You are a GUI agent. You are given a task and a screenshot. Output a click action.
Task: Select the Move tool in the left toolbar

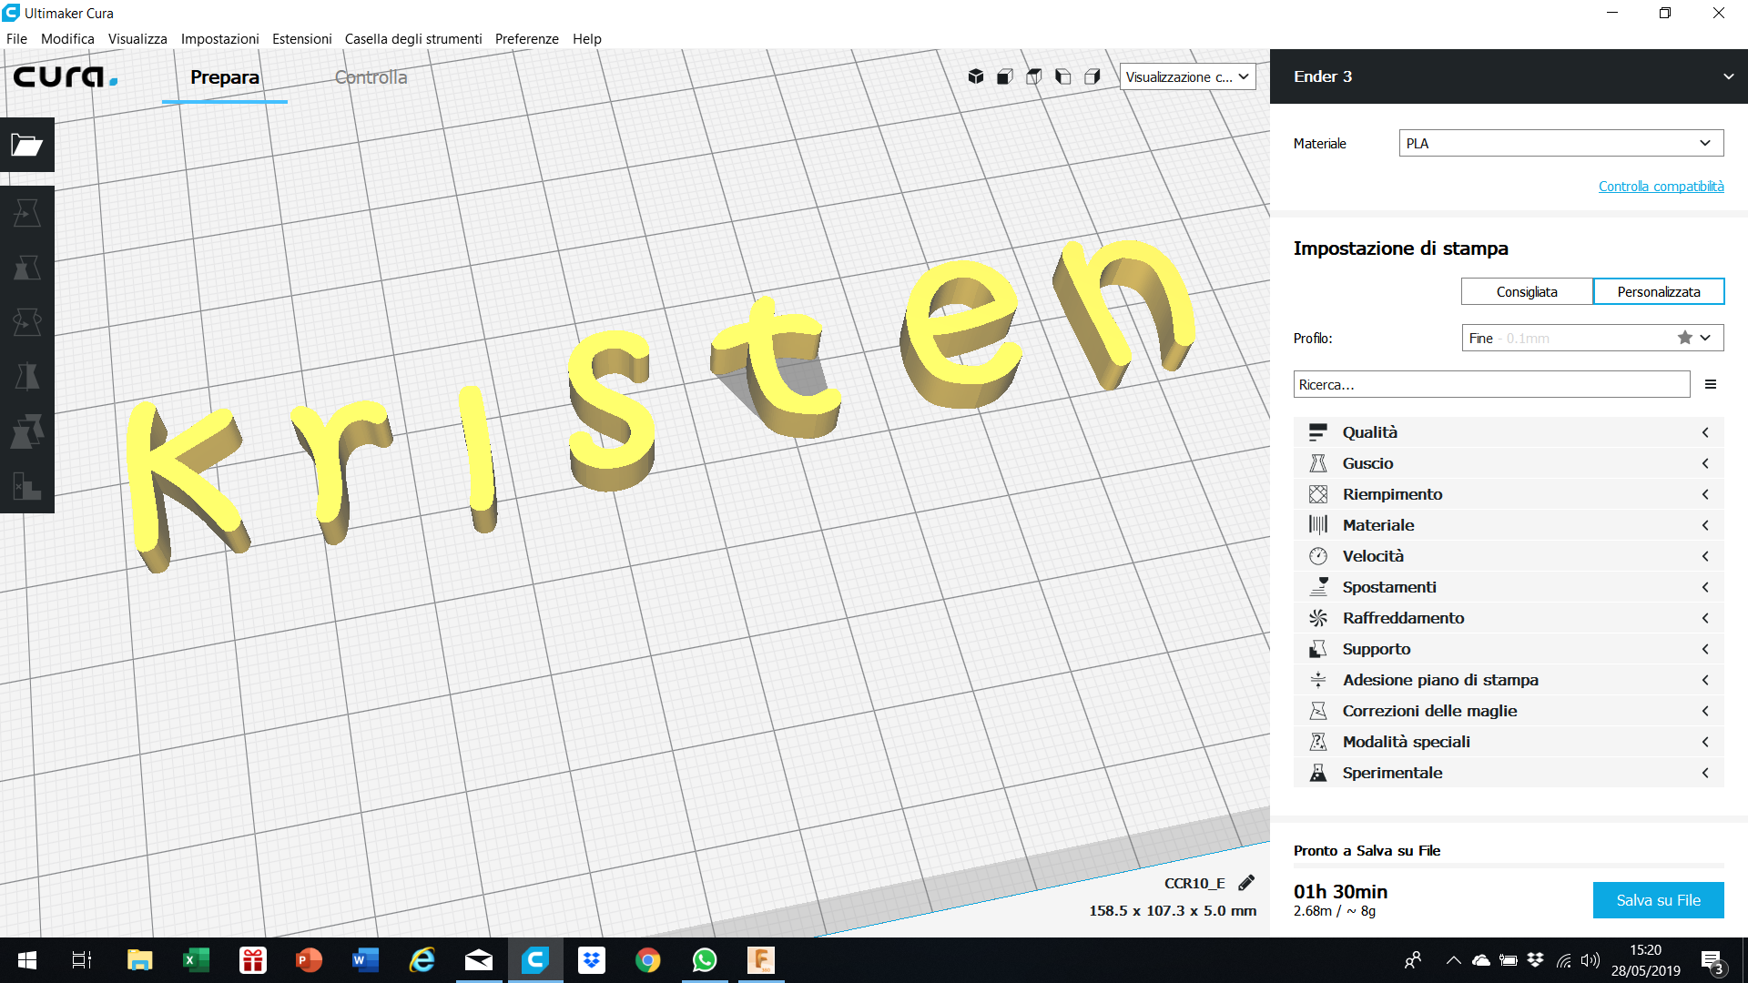(26, 212)
